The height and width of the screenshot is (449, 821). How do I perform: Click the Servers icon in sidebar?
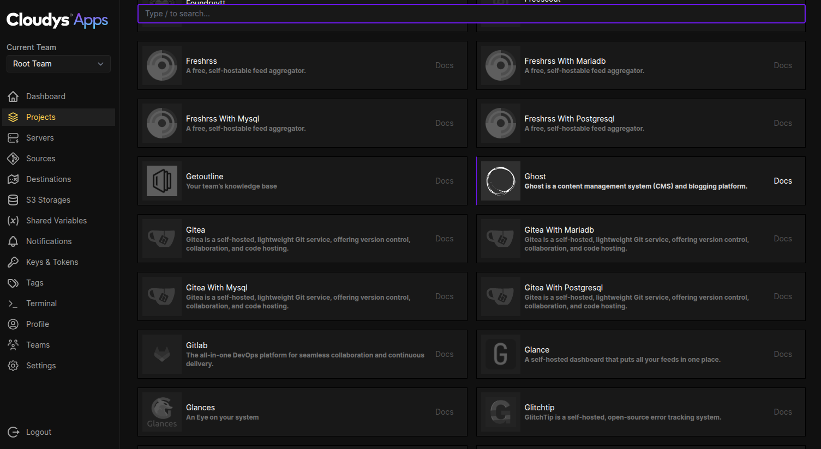(x=13, y=138)
